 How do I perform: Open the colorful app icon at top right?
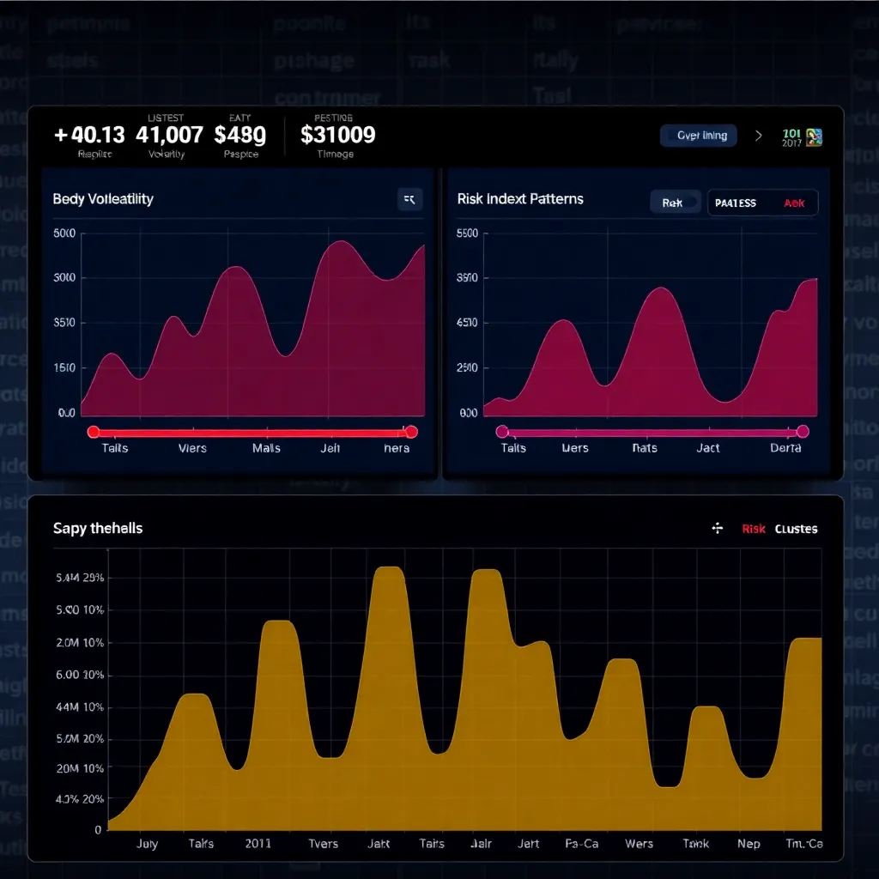click(x=813, y=136)
